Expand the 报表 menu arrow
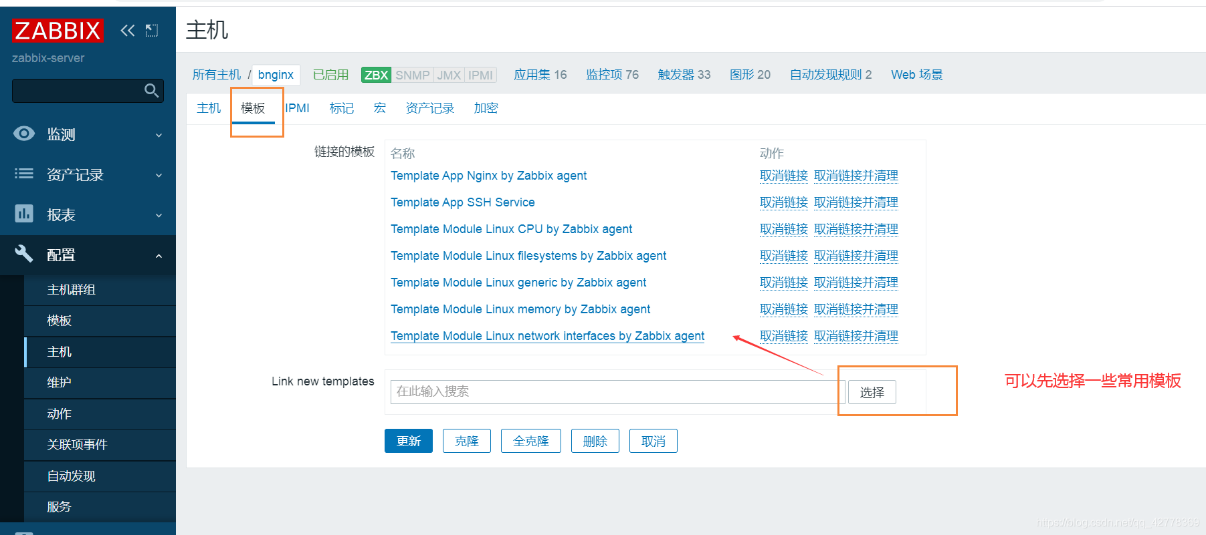Screen dimensions: 1206x535 pos(159,215)
